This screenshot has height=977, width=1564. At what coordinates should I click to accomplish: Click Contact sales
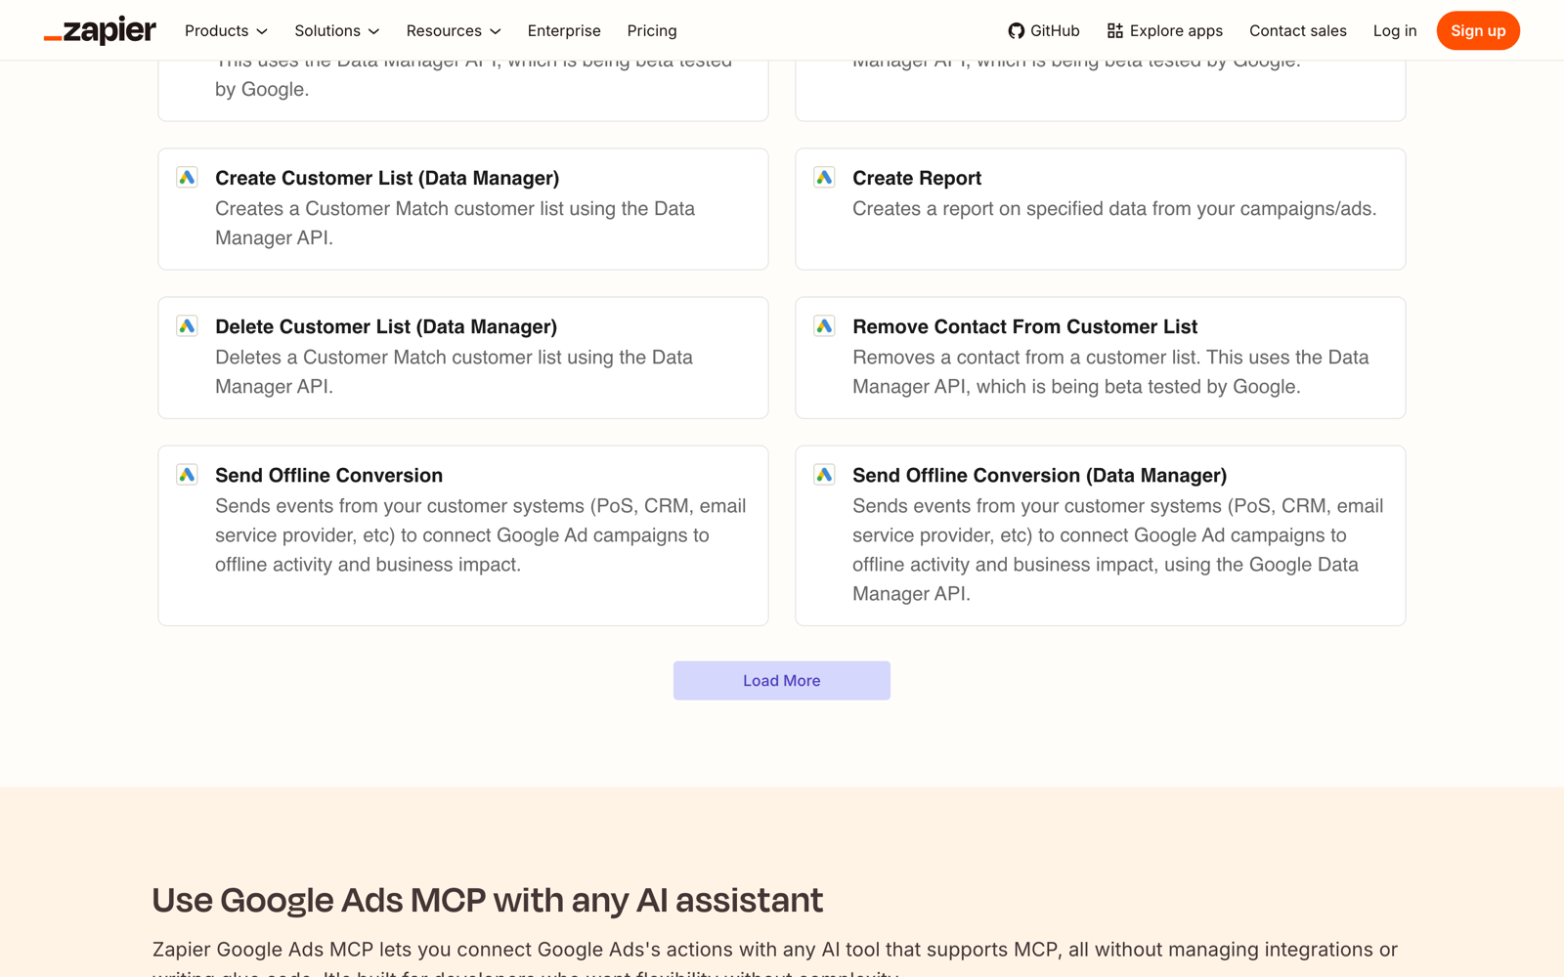click(1297, 31)
